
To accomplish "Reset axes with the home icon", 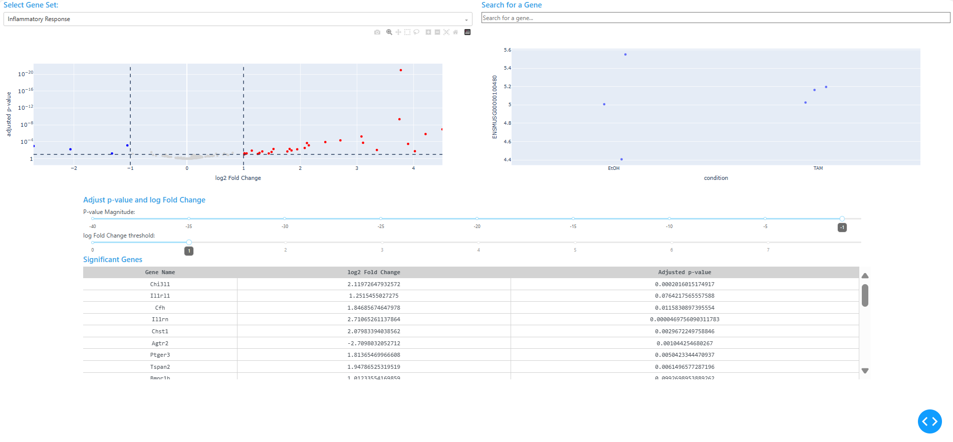I will [455, 32].
